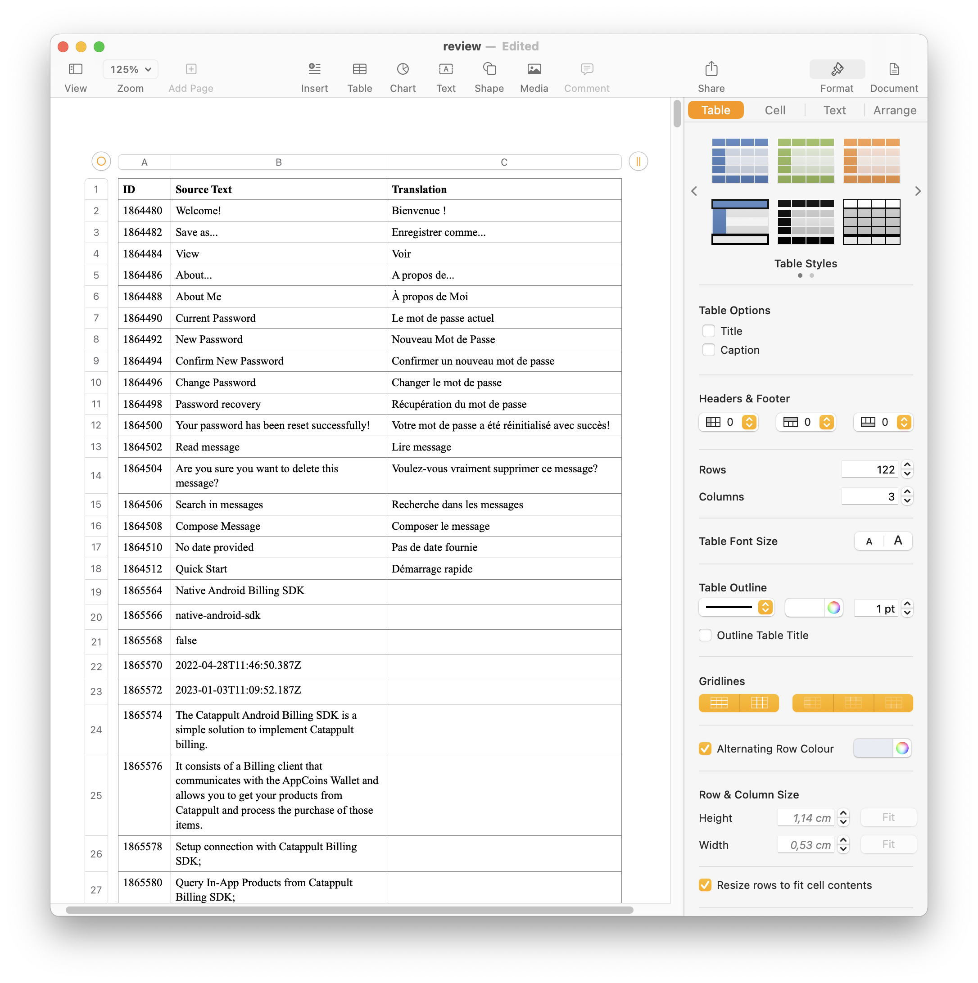Uncheck Alternating Row Colour
978x983 pixels.
705,748
